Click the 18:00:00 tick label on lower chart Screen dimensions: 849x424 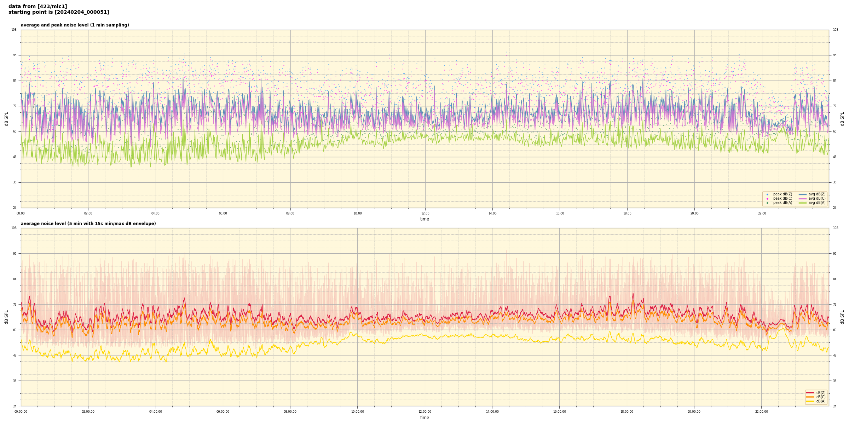coord(626,412)
